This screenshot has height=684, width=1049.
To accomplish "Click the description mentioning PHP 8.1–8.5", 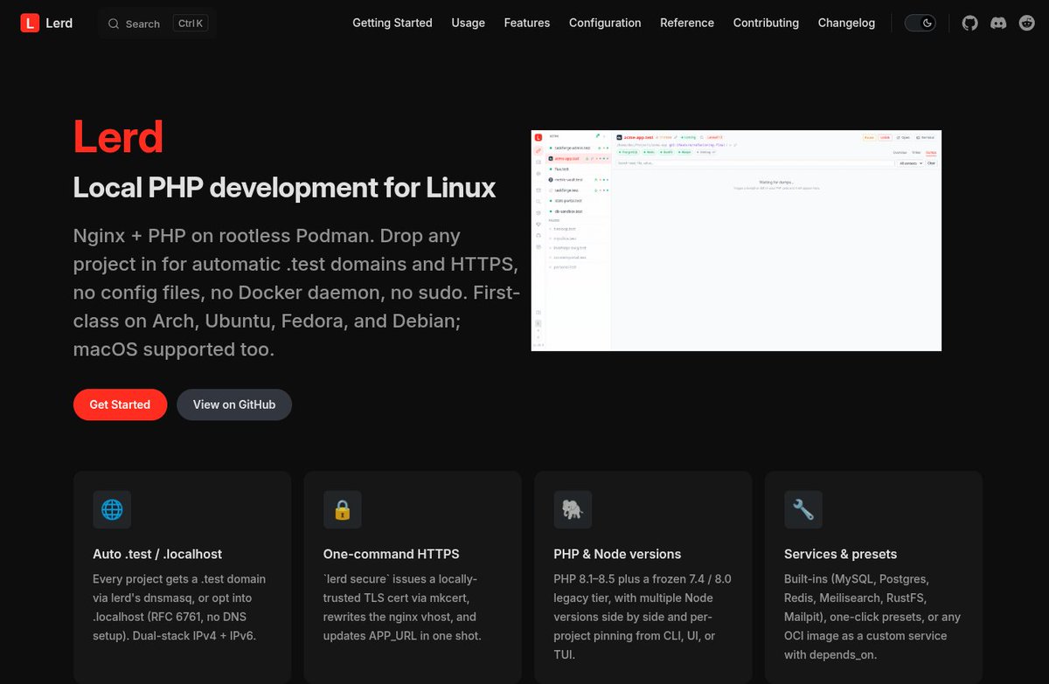I will tap(642, 617).
